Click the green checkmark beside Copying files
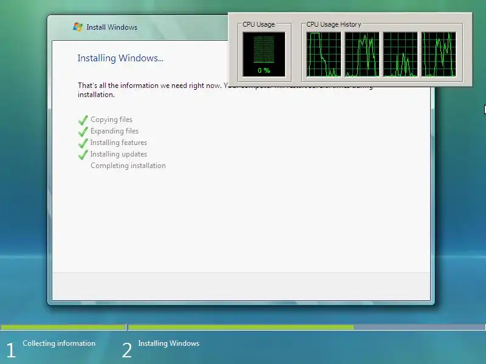The image size is (486, 364). 83,120
